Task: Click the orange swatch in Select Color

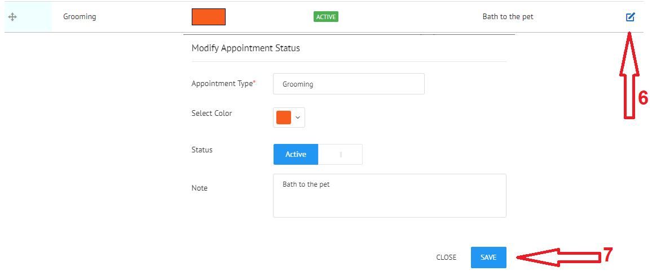Action: click(284, 118)
